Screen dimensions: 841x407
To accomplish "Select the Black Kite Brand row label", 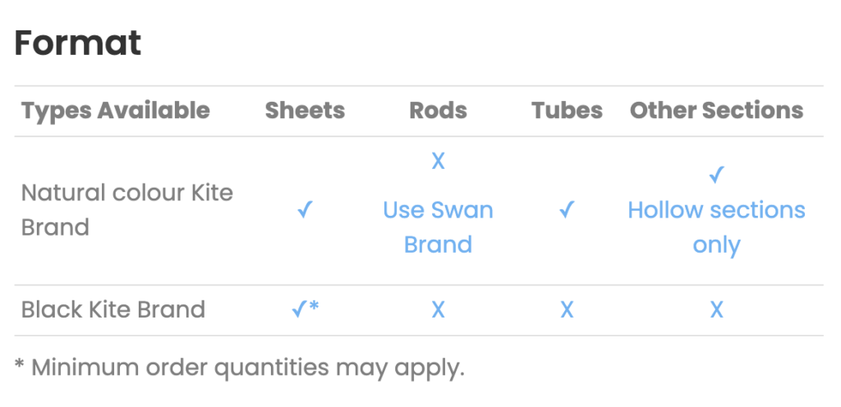I will (x=113, y=309).
